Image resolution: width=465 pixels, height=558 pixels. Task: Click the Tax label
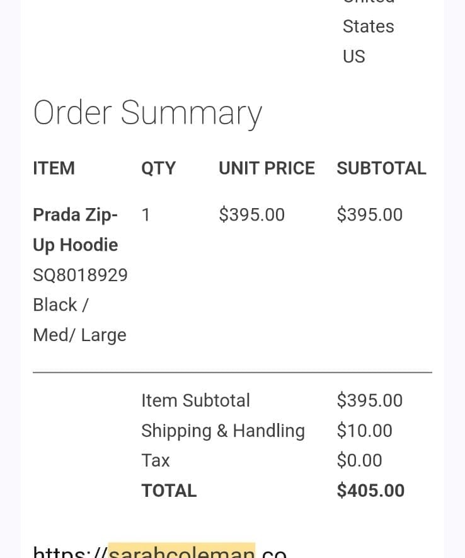click(156, 460)
